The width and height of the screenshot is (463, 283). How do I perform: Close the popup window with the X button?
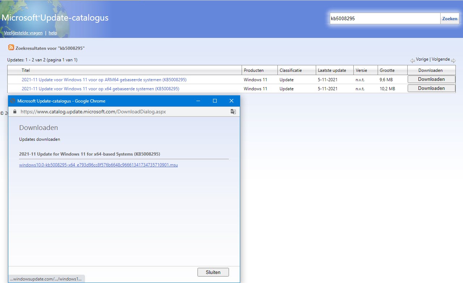pos(231,101)
